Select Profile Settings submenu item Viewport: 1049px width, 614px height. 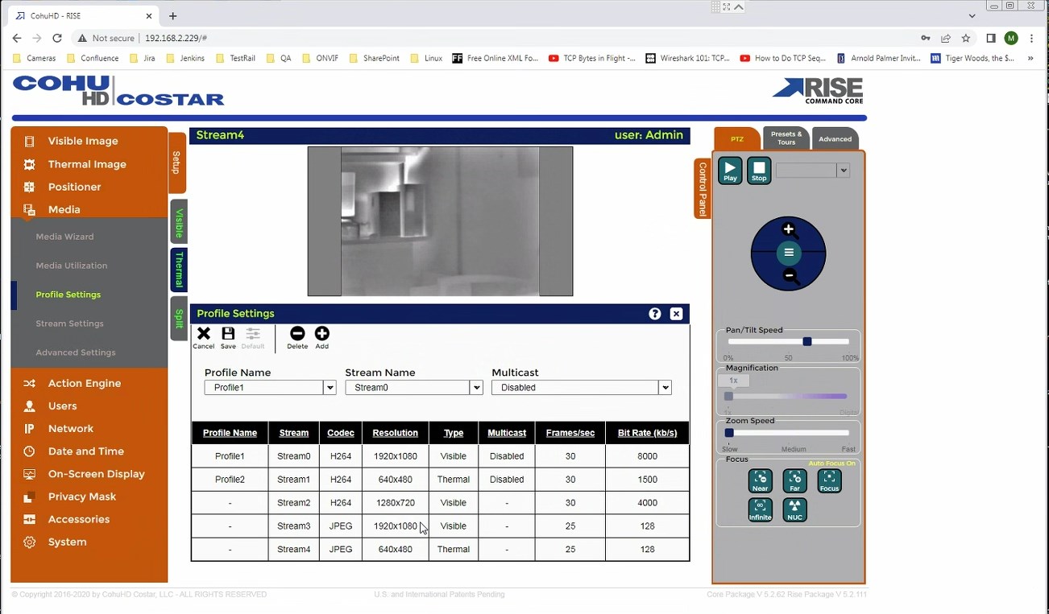(x=68, y=295)
